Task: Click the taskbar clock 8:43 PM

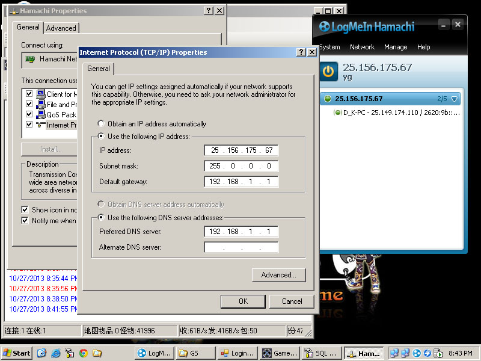Action: (x=461, y=353)
